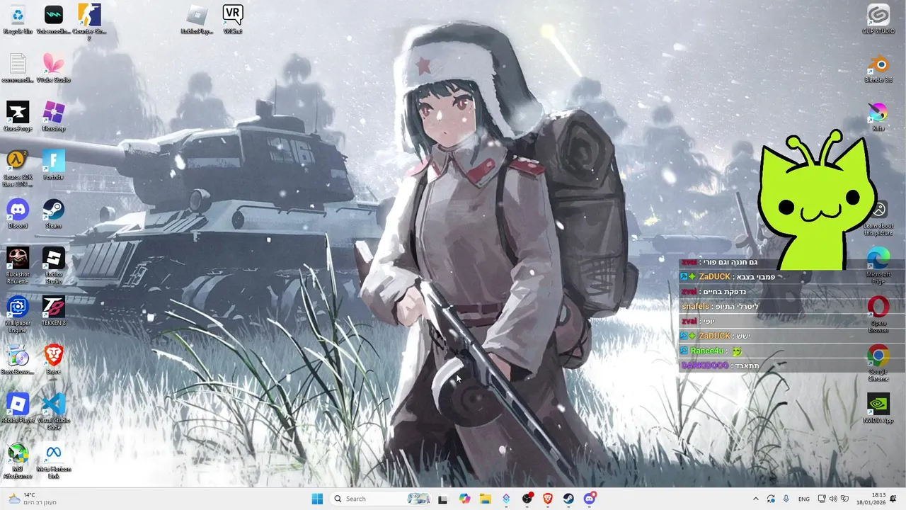Launch the blue Roblox Player shortcut

click(18, 409)
